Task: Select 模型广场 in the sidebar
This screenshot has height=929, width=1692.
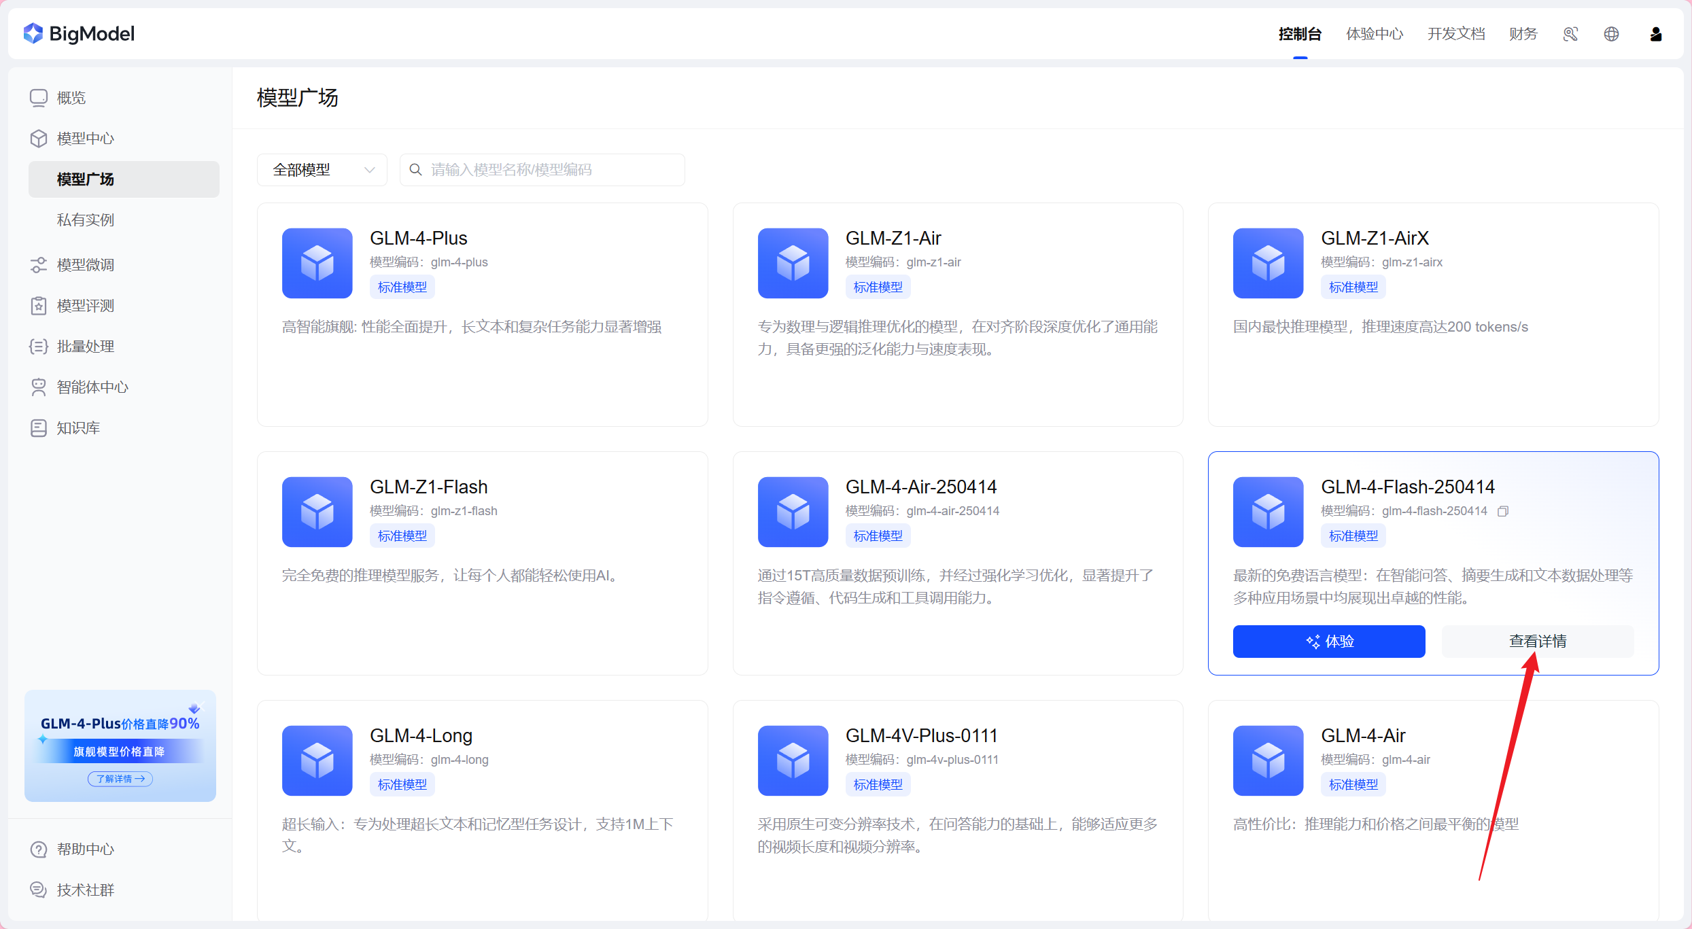Action: click(124, 179)
